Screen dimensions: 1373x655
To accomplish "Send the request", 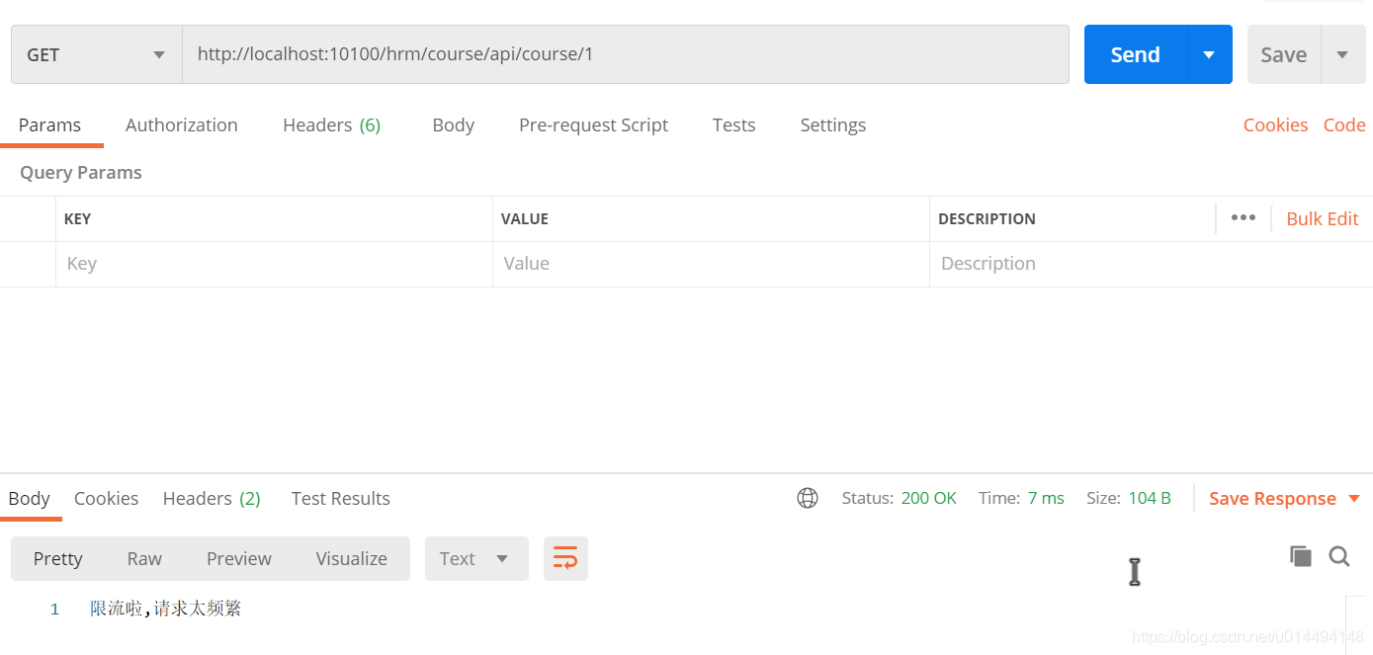I will (1135, 54).
